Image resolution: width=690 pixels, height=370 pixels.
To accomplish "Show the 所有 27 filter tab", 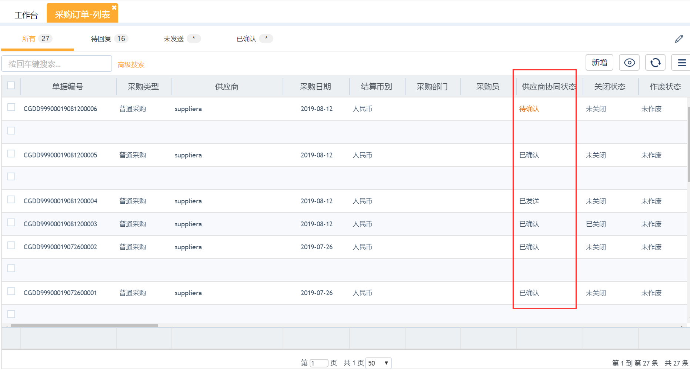I will tap(37, 39).
